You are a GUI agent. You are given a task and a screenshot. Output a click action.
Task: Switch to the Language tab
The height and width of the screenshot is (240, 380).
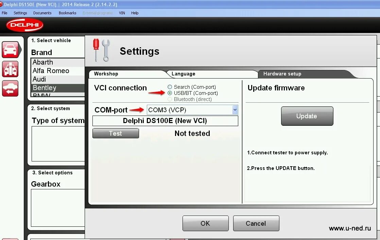(x=213, y=74)
